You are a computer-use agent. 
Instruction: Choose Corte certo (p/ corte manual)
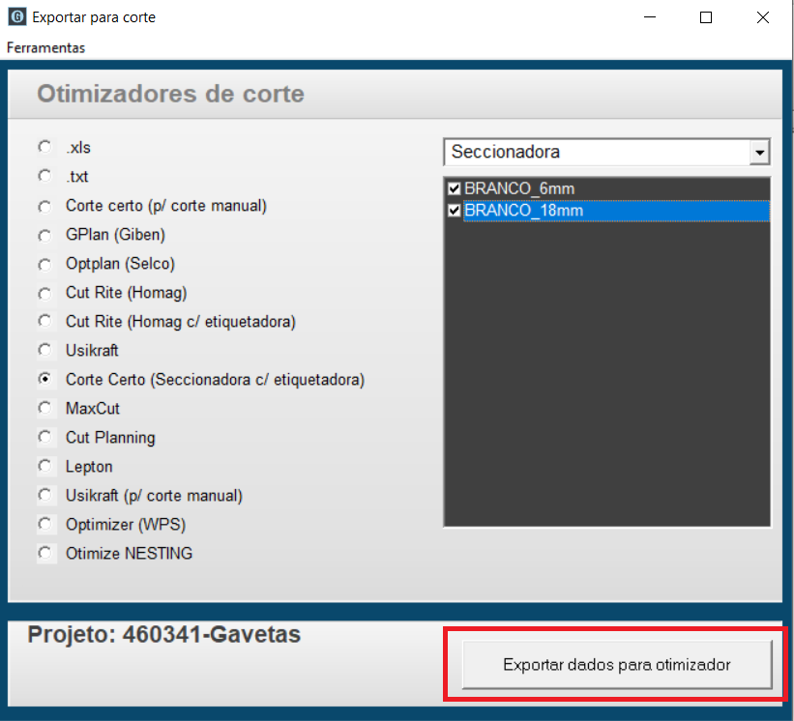[45, 207]
